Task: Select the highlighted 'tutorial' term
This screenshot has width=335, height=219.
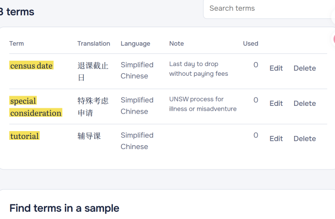Action: coord(24,135)
